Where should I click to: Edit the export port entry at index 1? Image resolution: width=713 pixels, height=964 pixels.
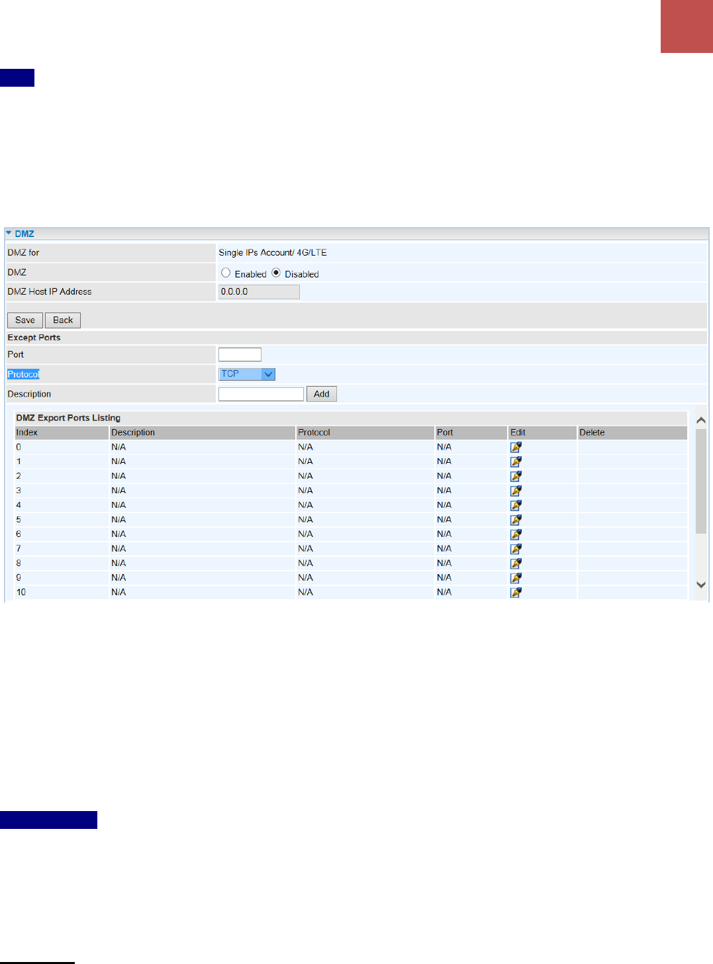[x=516, y=461]
